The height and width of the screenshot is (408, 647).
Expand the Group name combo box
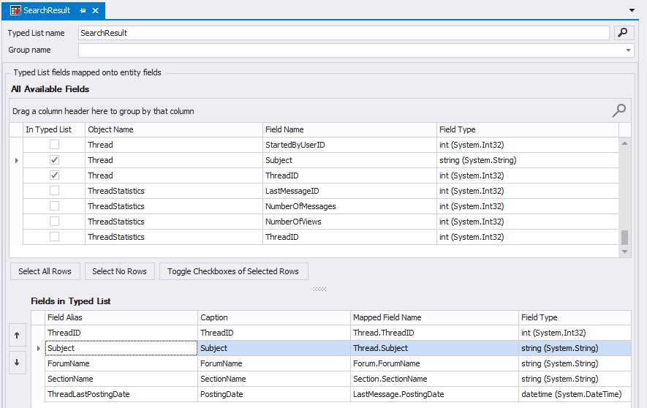click(x=628, y=50)
